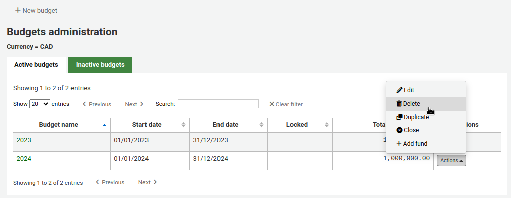Choose Edit from the actions menu
This screenshot has height=198, width=511.
(426, 90)
